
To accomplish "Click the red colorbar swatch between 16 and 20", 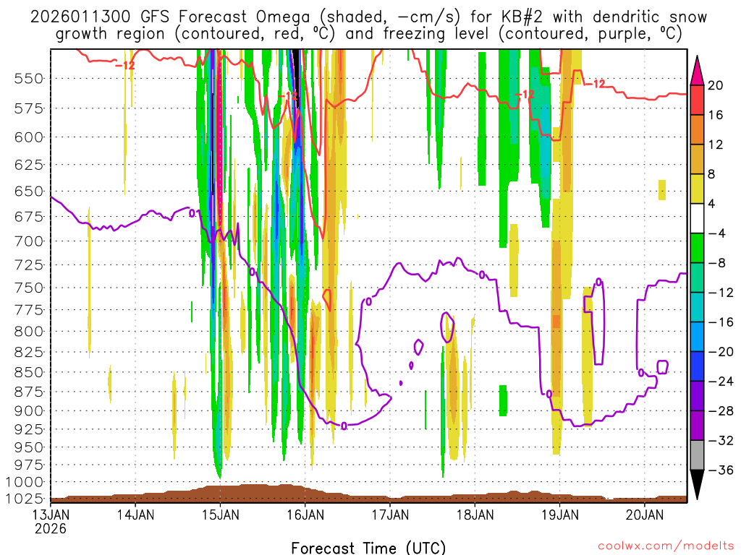I will click(697, 100).
